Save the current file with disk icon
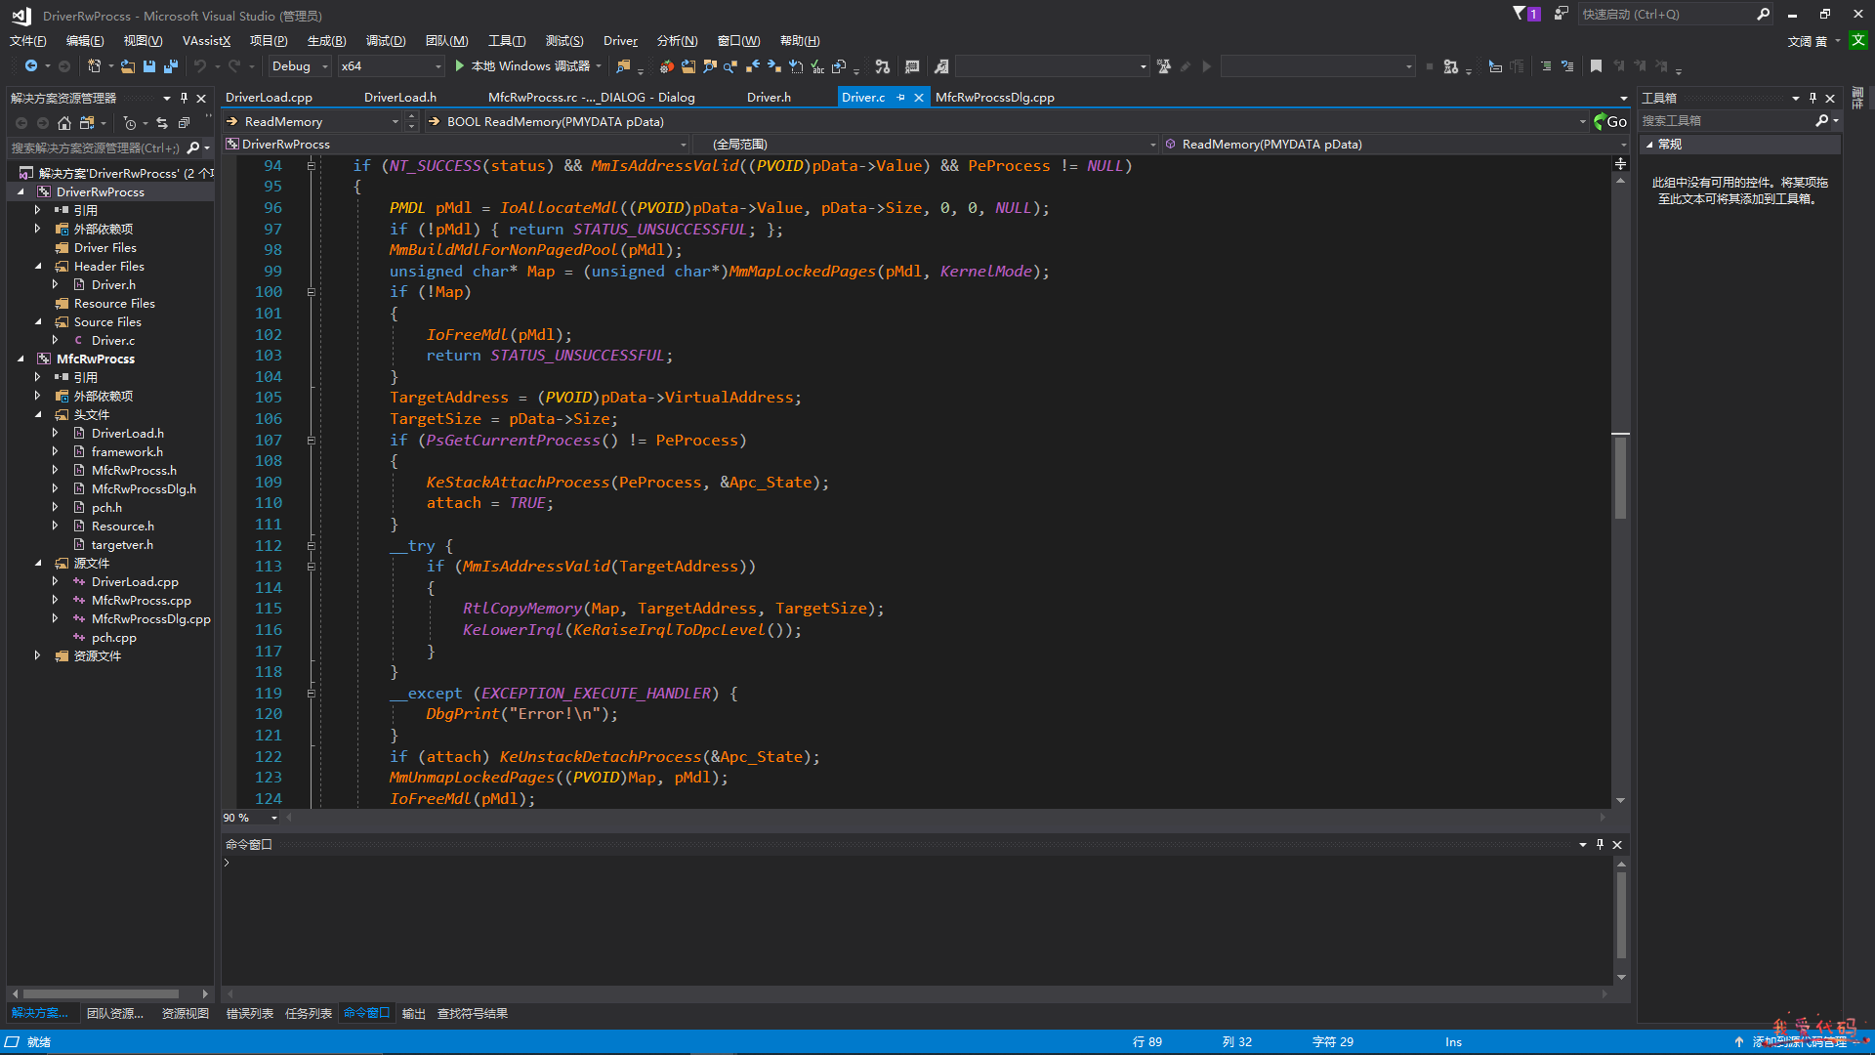This screenshot has width=1875, height=1055. (149, 66)
